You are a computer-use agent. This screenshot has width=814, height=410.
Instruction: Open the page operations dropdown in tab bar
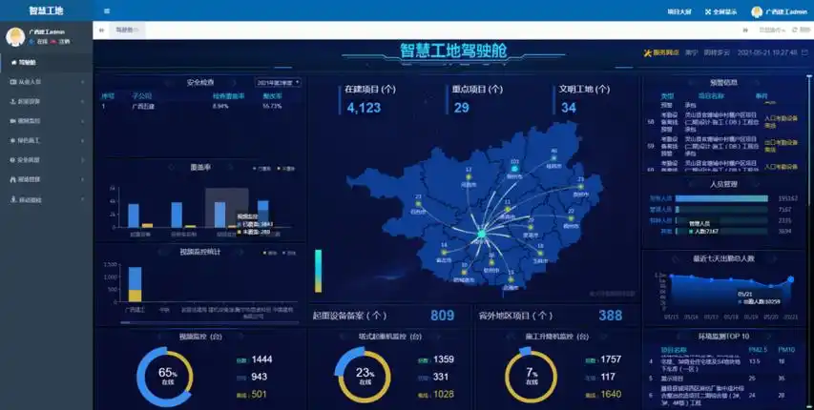pos(772,31)
